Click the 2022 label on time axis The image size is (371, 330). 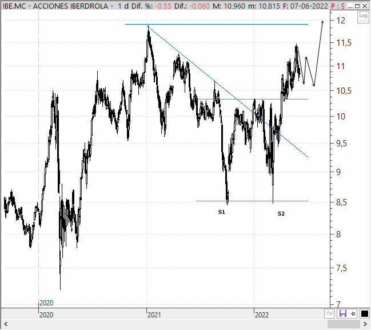pos(262,315)
